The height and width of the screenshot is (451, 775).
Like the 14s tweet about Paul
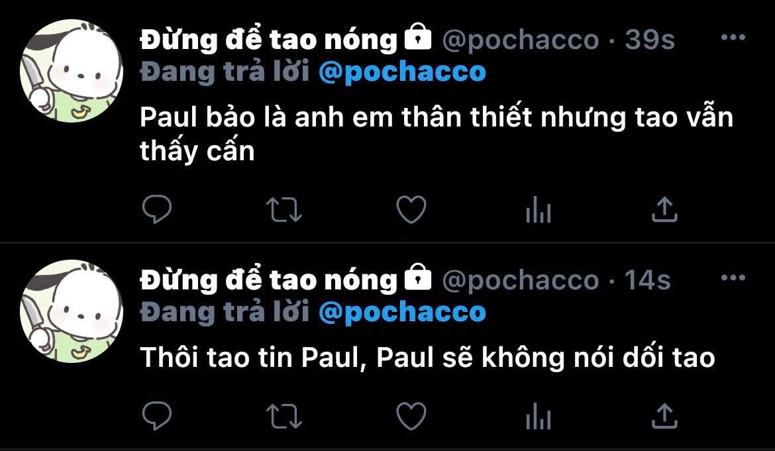[x=411, y=416]
